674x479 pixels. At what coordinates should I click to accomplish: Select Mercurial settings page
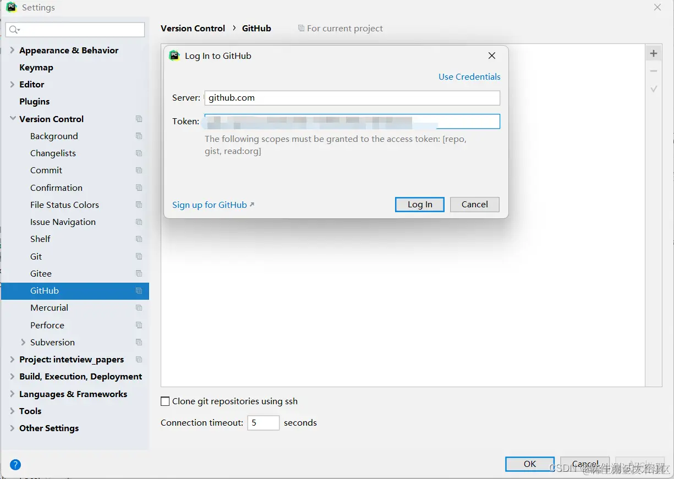[x=49, y=308]
